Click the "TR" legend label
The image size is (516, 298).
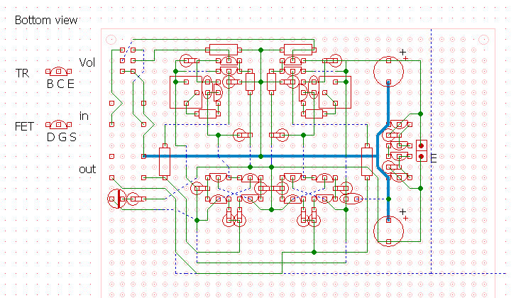22,73
